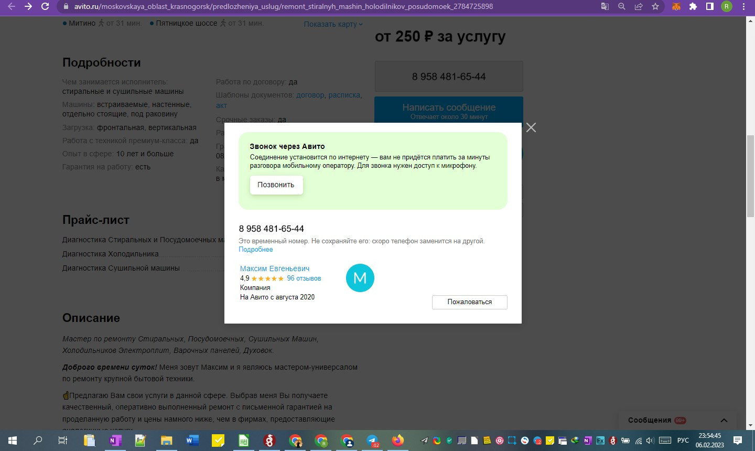Click Написать сообщение button behind popup
Viewport: 755px width, 451px height.
click(x=449, y=110)
